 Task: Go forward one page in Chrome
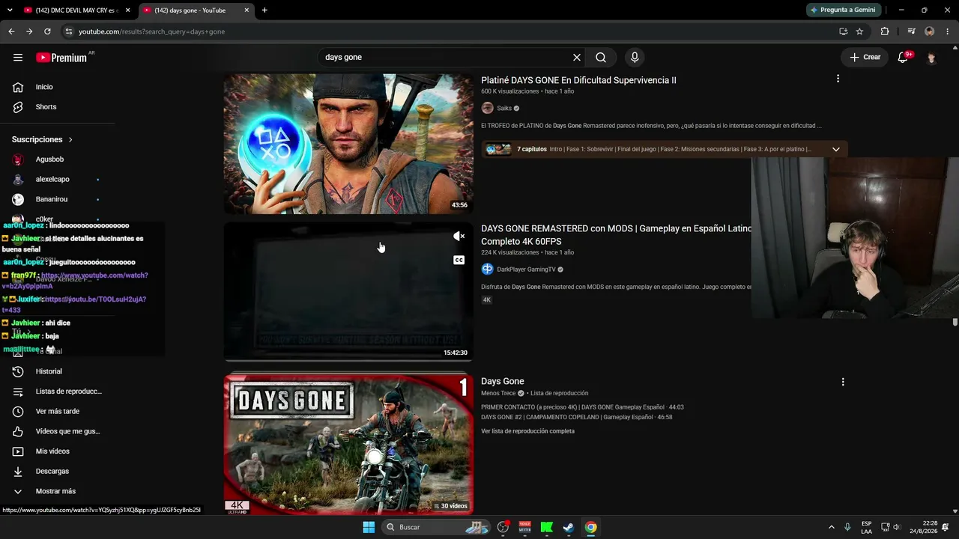click(x=29, y=31)
